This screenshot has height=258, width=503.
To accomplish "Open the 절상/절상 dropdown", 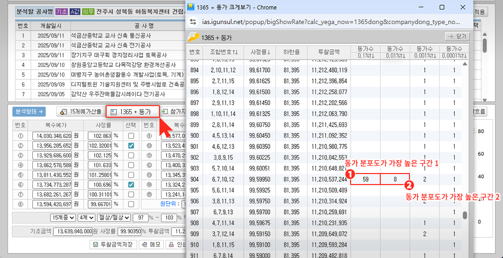I will tap(114, 218).
